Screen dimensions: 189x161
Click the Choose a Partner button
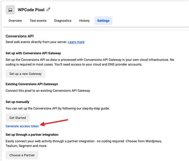[x=22, y=155]
